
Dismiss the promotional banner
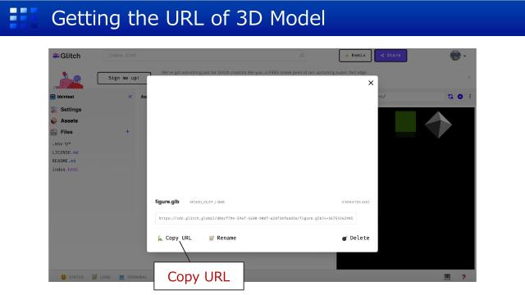469,77
